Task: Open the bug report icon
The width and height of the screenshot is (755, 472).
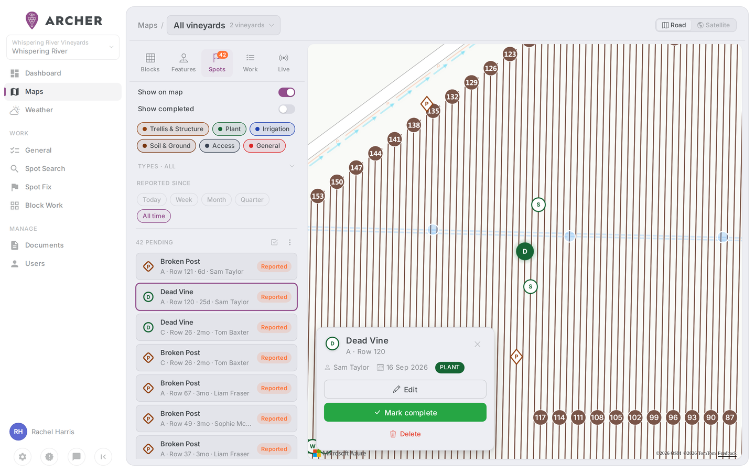Action: pos(49,457)
